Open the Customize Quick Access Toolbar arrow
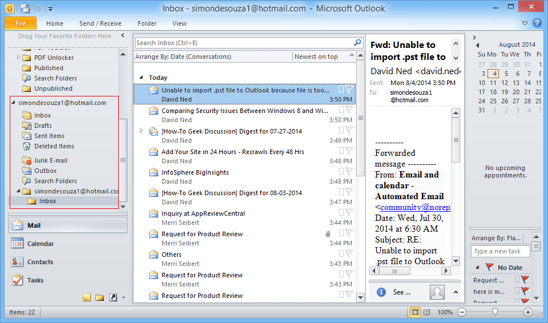Viewport: 548px width, 323px height. pos(51,9)
